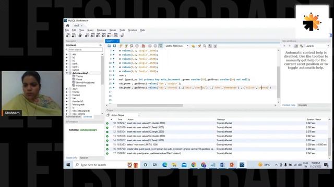Stop query execution icon
The height and width of the screenshot is (187, 334).
click(137, 46)
